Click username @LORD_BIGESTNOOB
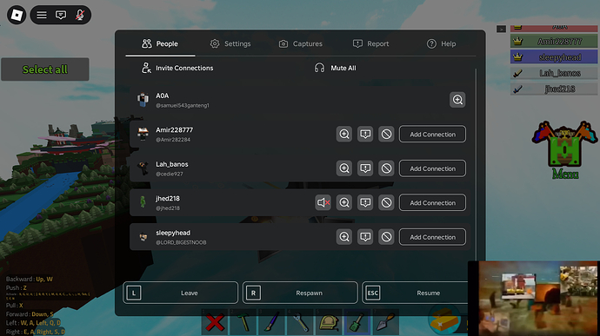The width and height of the screenshot is (600, 336). tap(181, 243)
